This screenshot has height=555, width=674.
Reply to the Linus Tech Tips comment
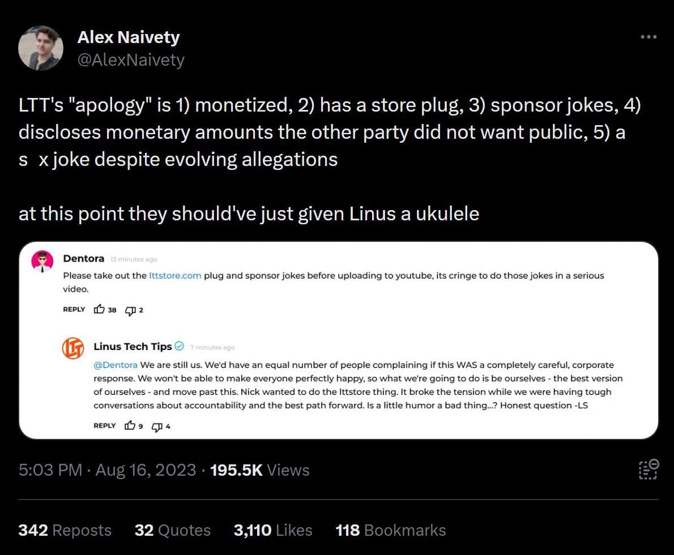point(105,426)
